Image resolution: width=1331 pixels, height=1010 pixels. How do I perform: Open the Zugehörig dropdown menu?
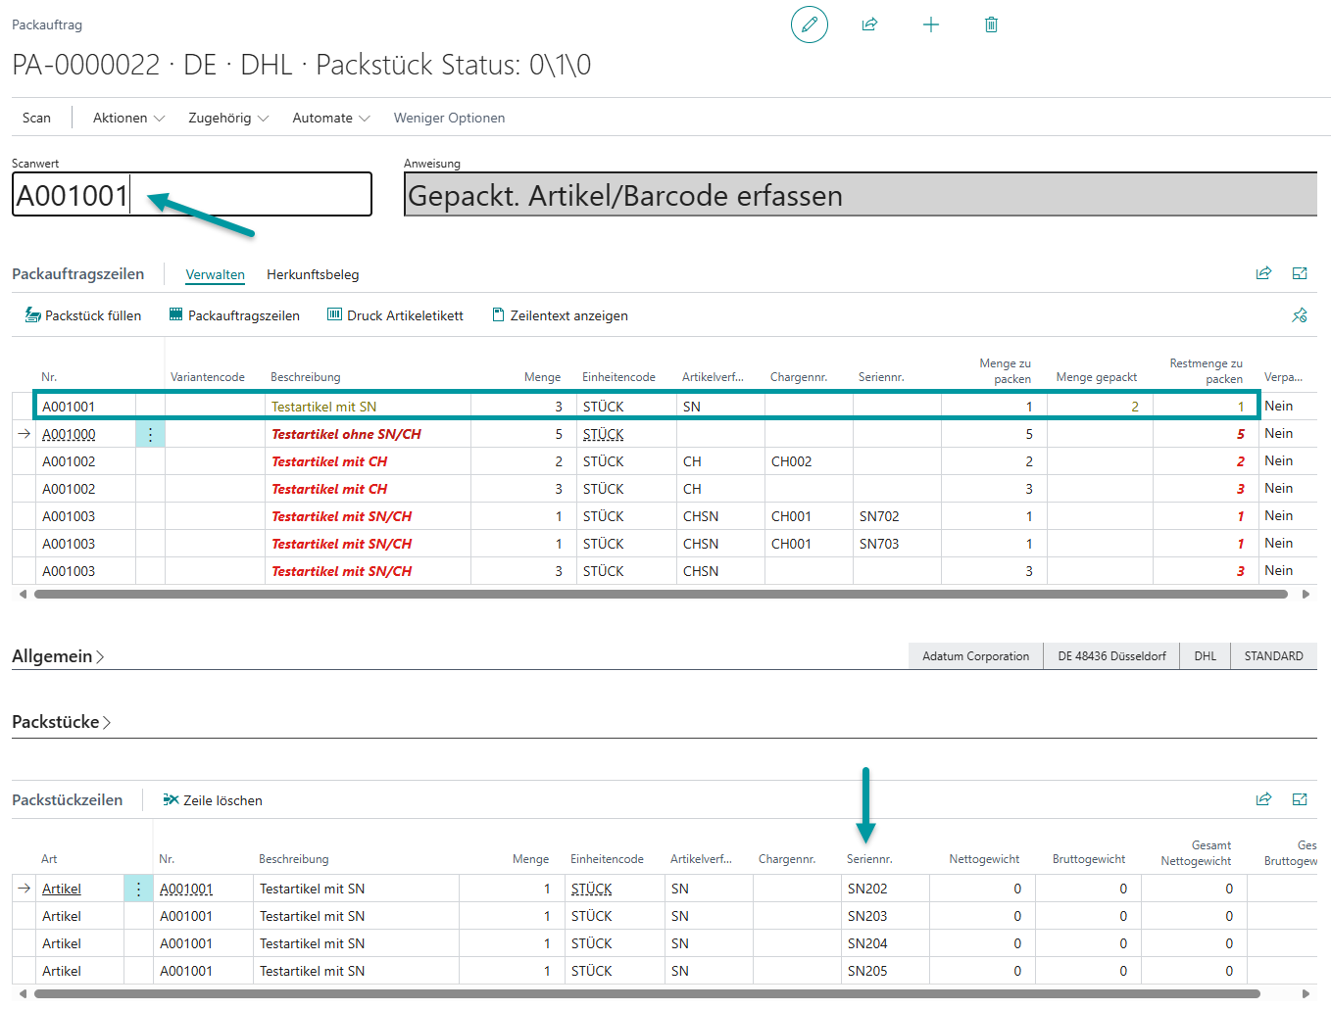click(x=228, y=118)
